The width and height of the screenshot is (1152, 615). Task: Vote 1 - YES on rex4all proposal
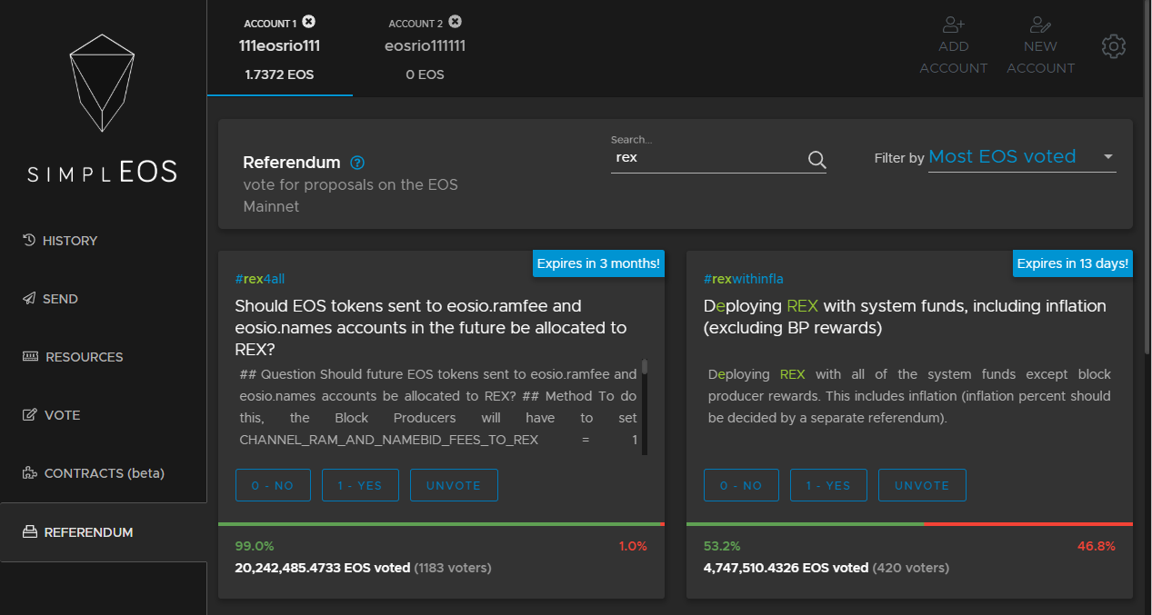click(x=360, y=485)
